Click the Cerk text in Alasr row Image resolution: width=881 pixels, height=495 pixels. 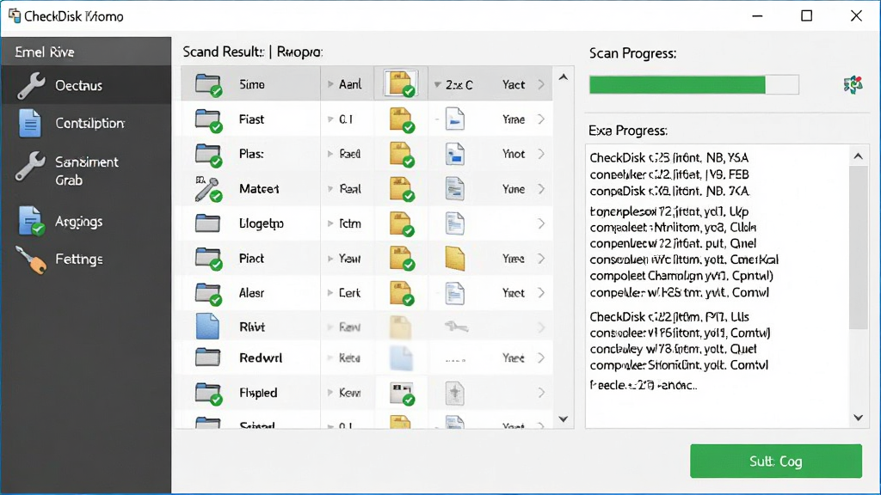tap(350, 293)
